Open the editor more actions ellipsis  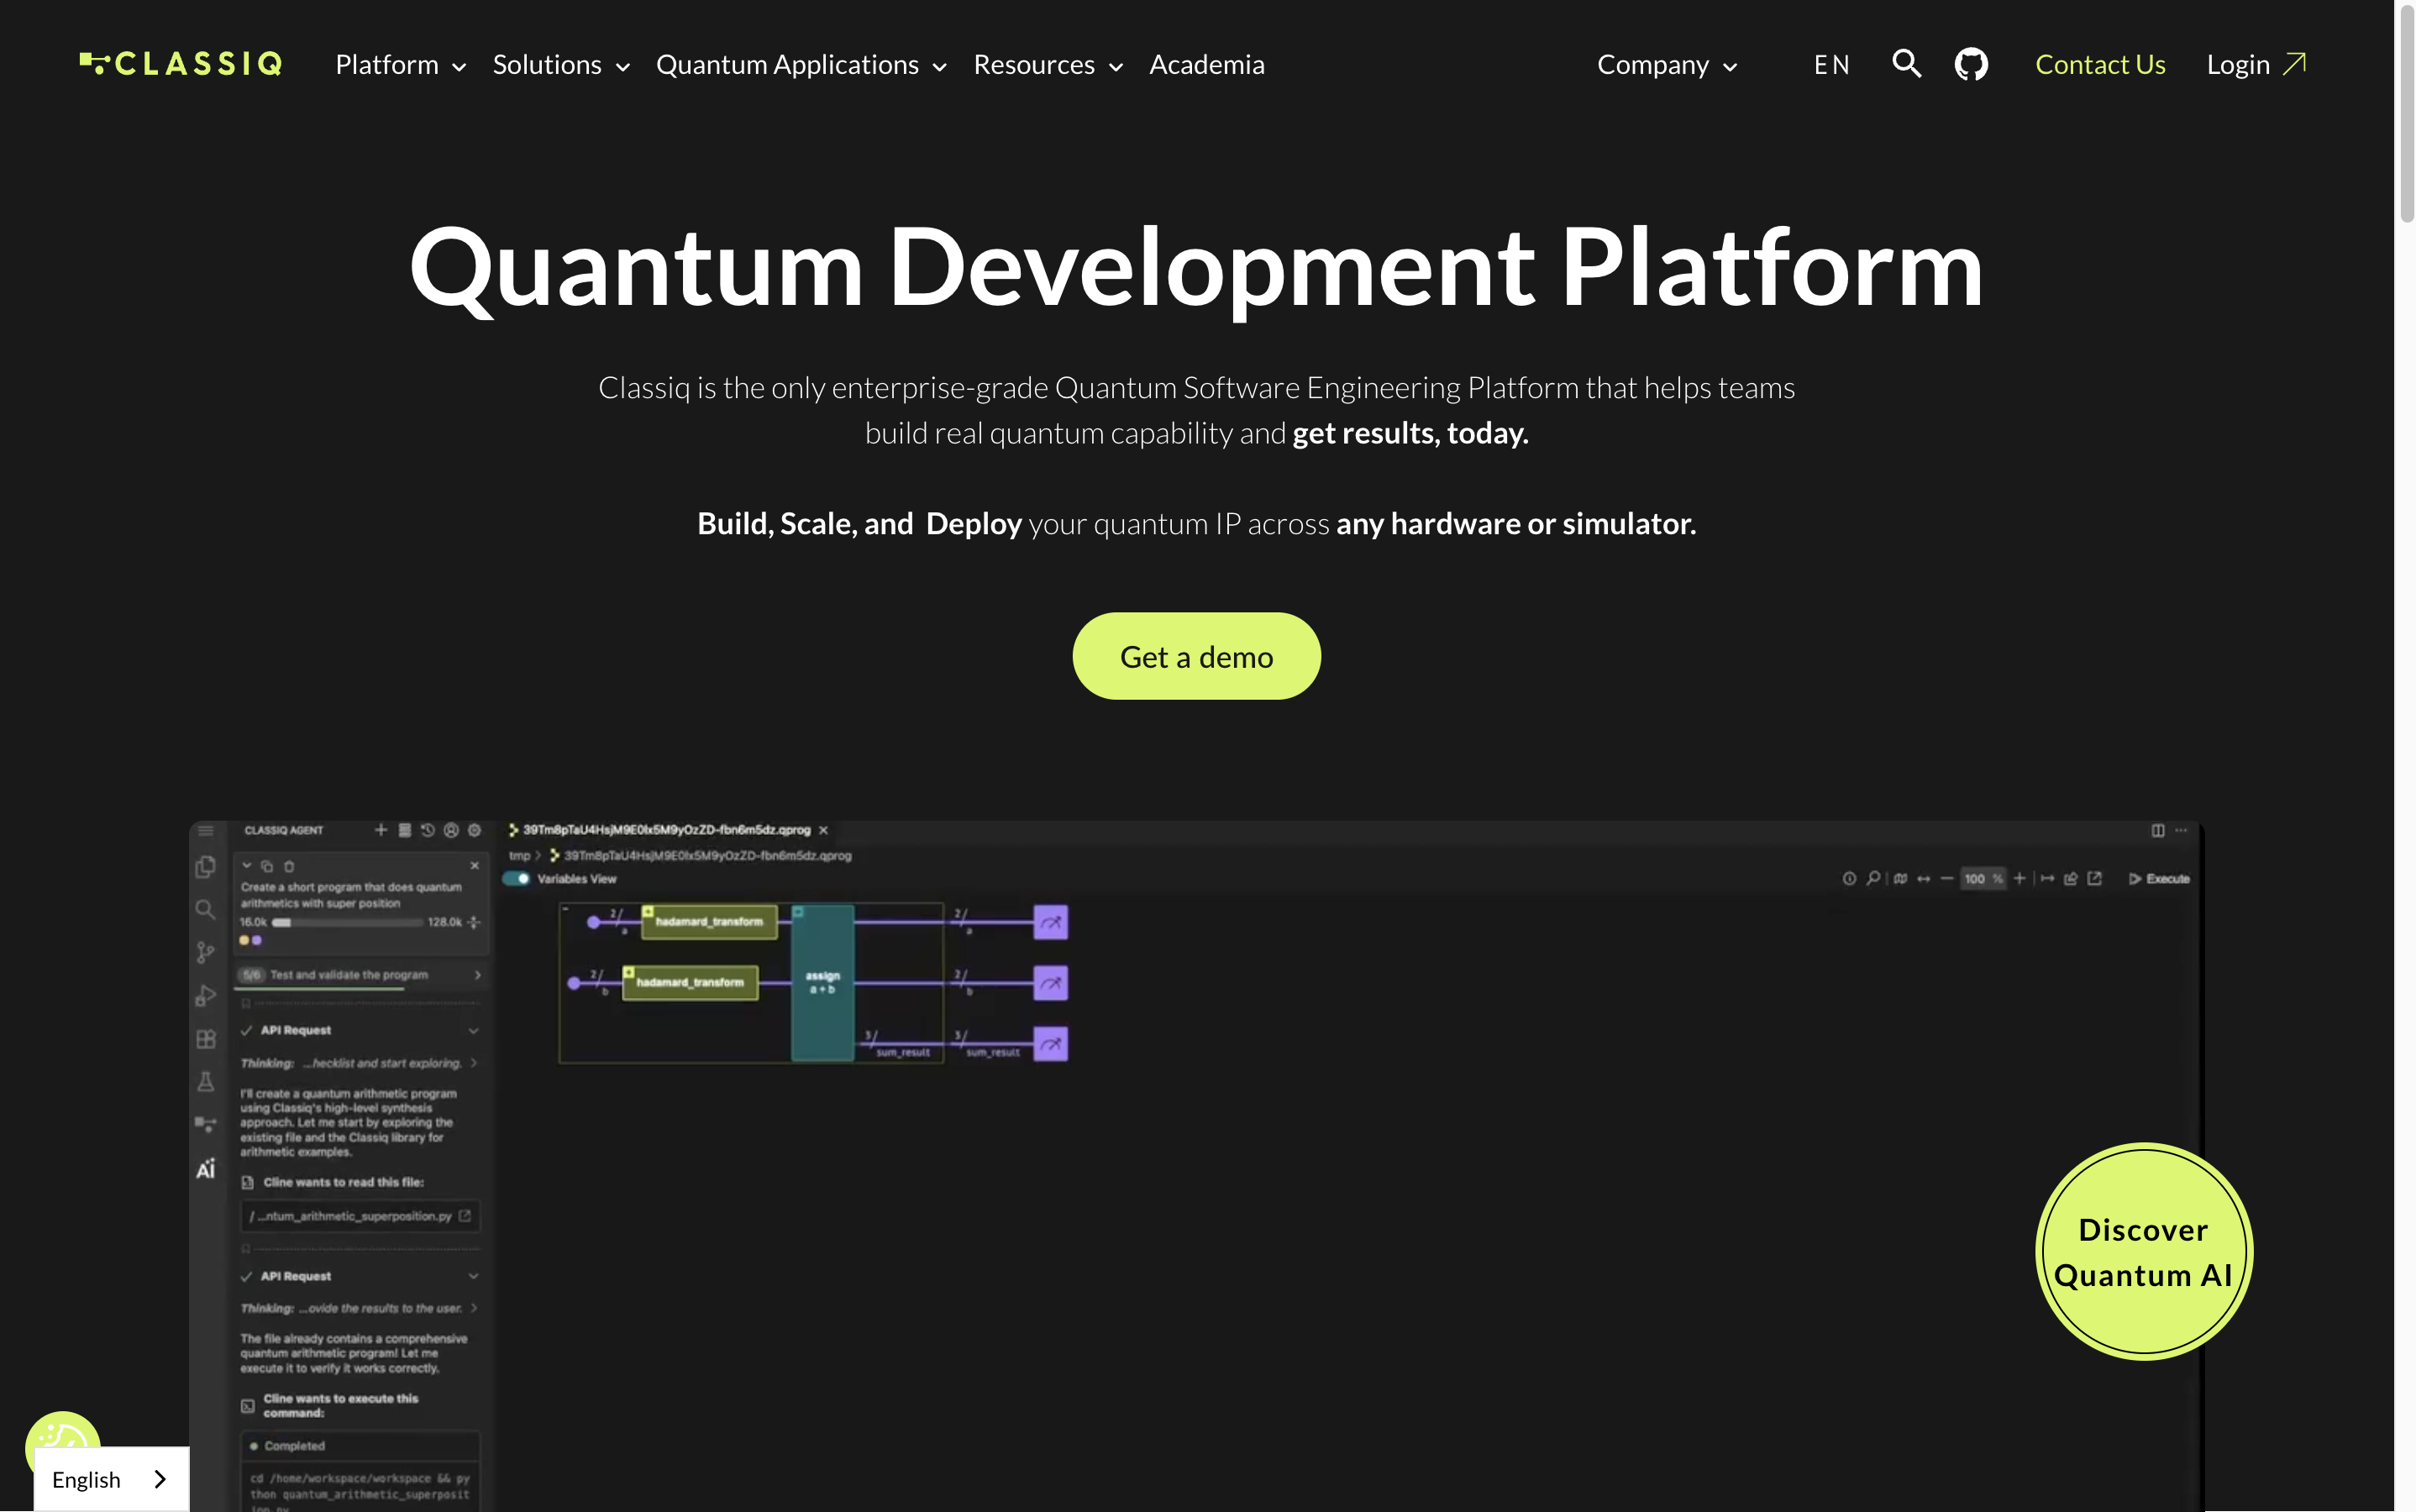click(2181, 831)
